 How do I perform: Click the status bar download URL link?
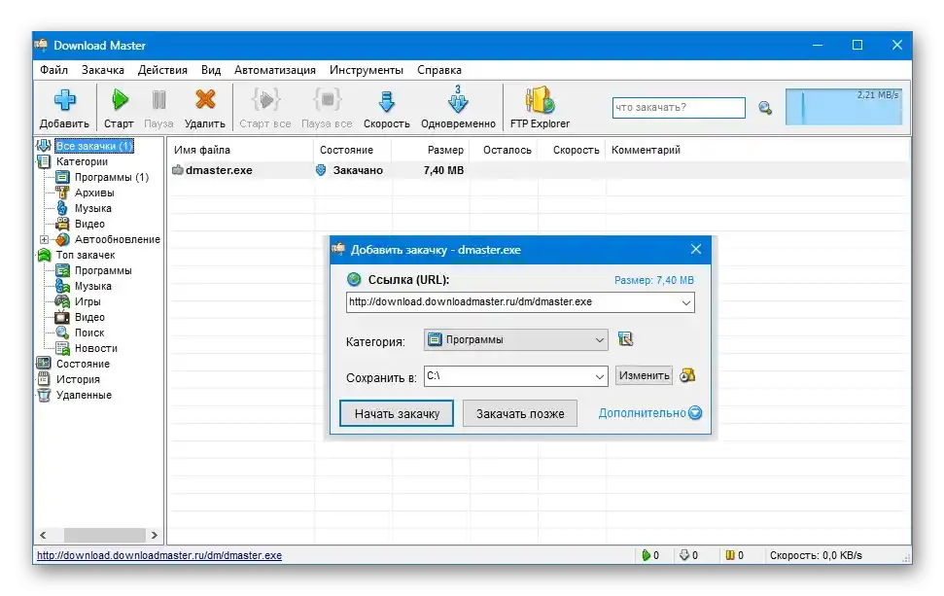point(159,555)
